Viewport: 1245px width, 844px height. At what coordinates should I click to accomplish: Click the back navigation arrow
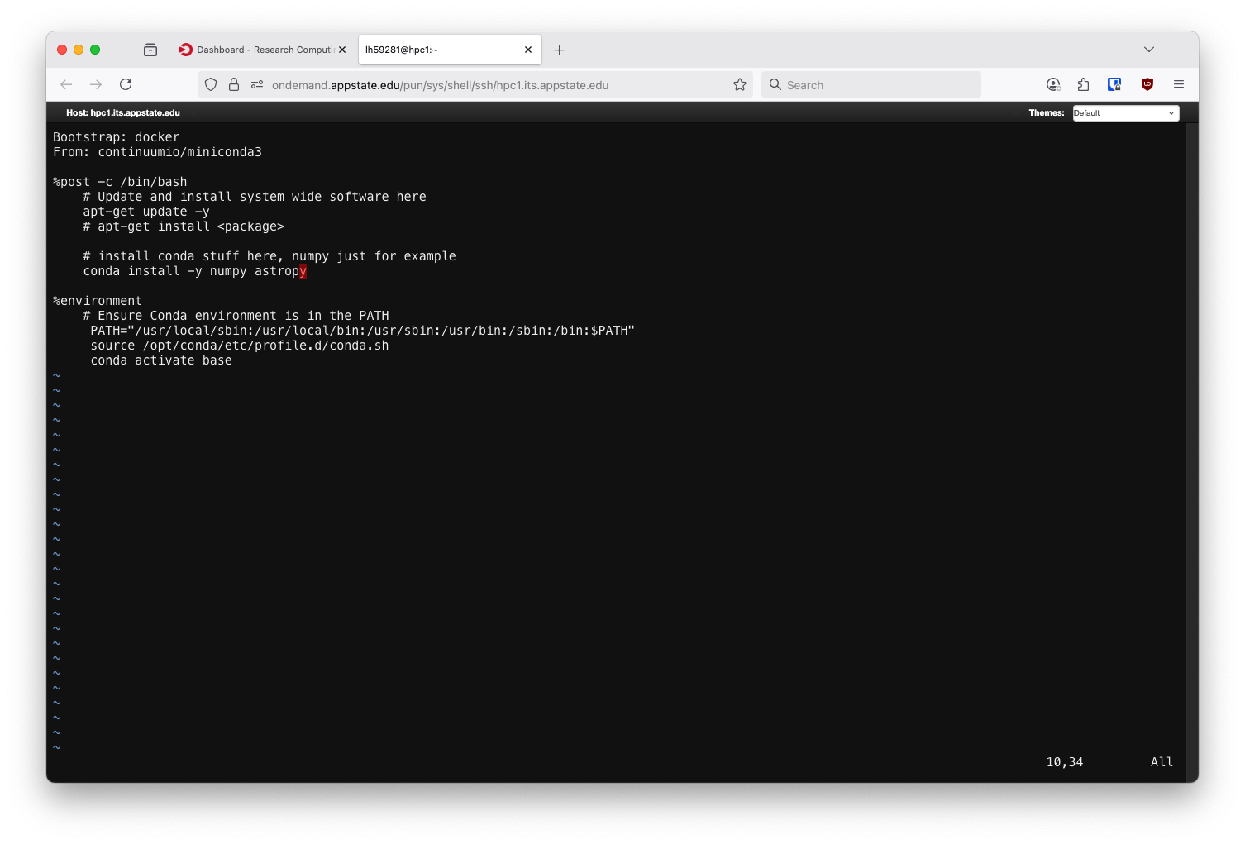click(66, 84)
